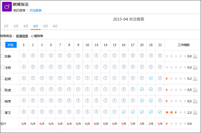Click 李玉's check mark on day 17
Viewport: 201px width, 133px height.
[x=133, y=112]
